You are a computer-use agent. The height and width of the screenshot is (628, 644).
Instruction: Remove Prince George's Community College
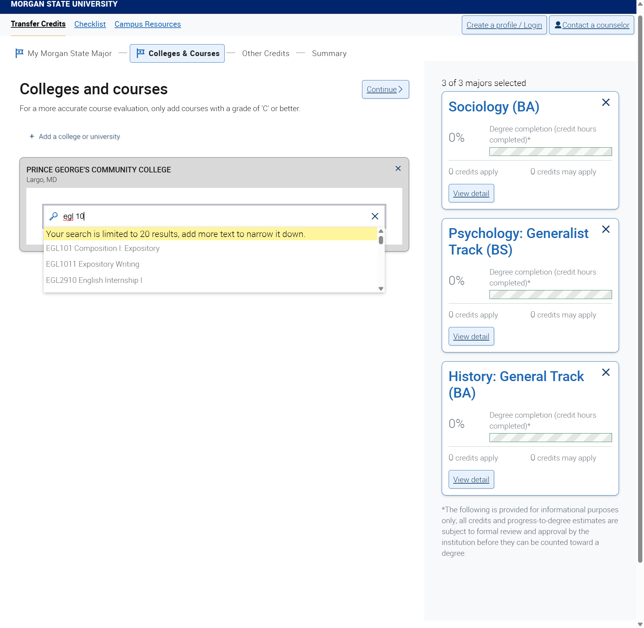pos(398,168)
